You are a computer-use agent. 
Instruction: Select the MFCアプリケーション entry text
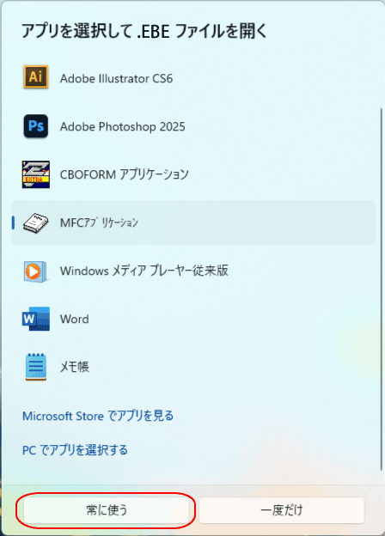click(99, 222)
